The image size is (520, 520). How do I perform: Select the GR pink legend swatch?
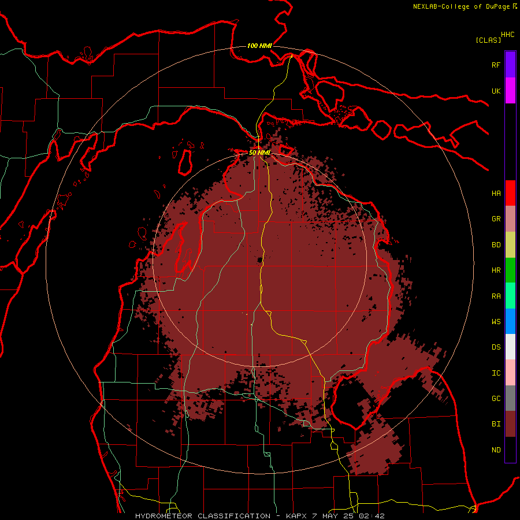click(x=510, y=218)
